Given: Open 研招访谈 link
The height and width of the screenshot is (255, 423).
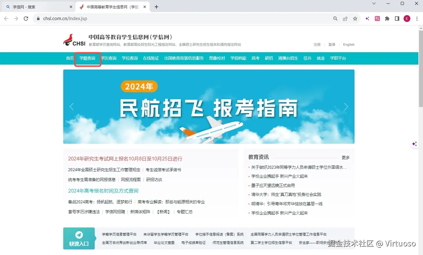Looking at the screenshot, I should (154, 180).
